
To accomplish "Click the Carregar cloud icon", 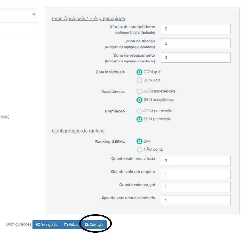I will tap(86, 225).
